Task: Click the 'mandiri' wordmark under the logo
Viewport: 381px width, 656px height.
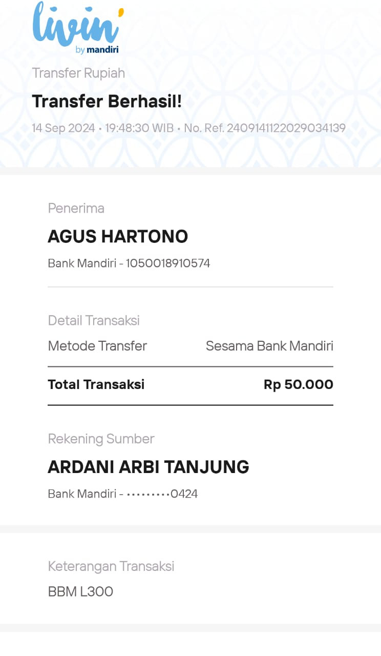Action: [x=102, y=50]
